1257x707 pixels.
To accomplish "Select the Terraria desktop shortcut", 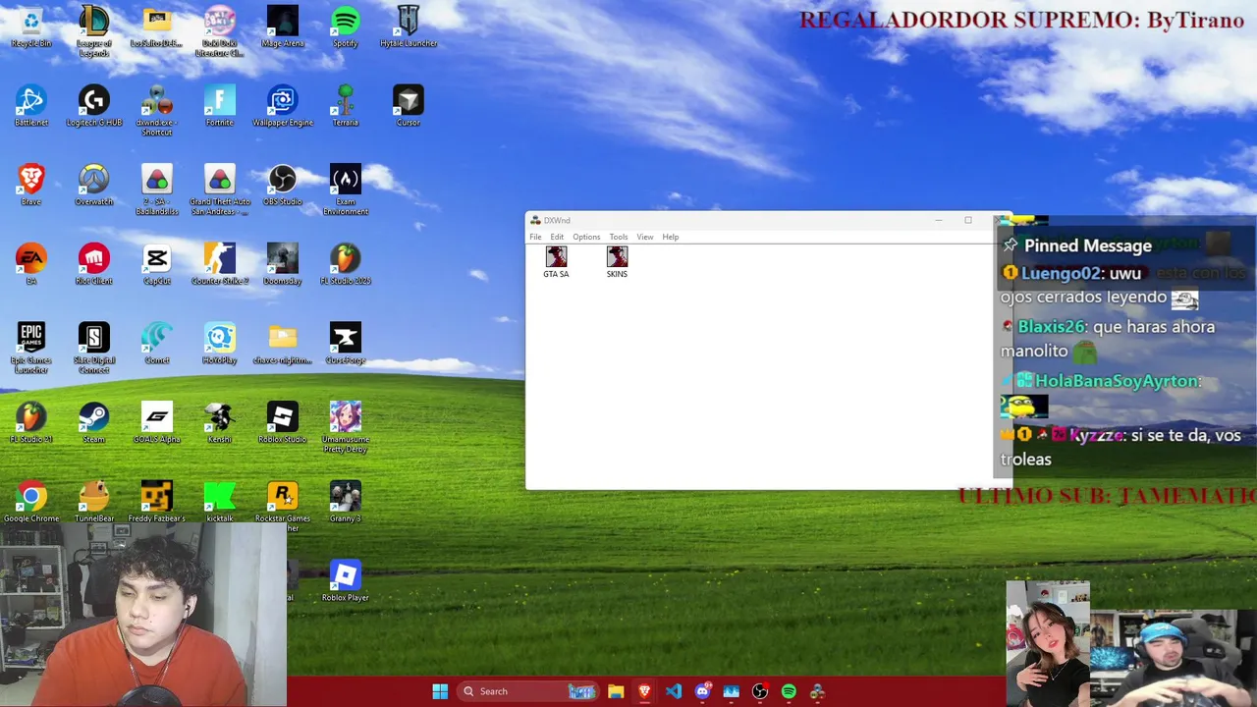I will [345, 106].
